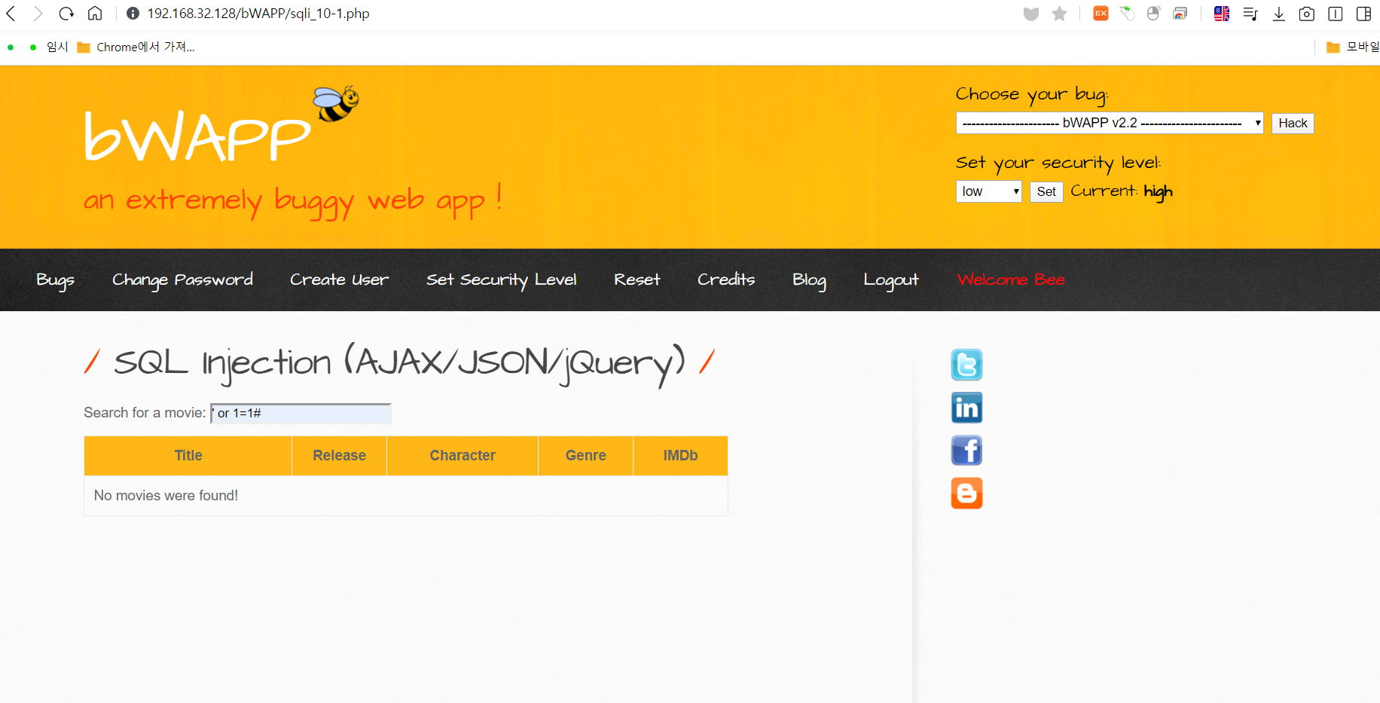The image size is (1380, 703).
Task: Reload the page with refresh icon
Action: [66, 14]
